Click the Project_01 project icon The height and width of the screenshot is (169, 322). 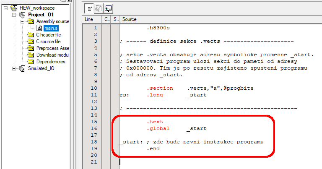point(23,15)
